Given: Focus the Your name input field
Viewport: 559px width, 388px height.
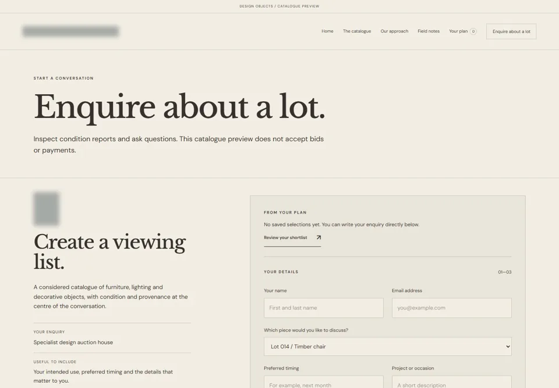Looking at the screenshot, I should (x=323, y=308).
